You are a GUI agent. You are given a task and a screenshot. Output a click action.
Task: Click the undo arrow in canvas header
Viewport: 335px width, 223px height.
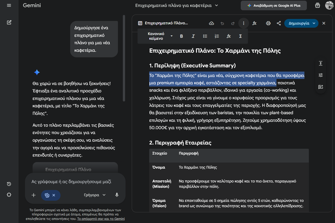(222, 23)
